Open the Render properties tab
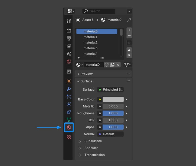Image resolution: width=196 pixels, height=166 pixels. [x=69, y=30]
